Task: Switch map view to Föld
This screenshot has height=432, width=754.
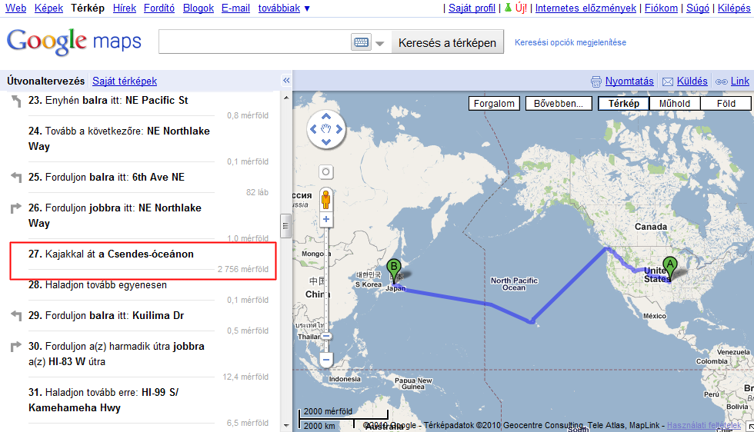Action: 726,103
